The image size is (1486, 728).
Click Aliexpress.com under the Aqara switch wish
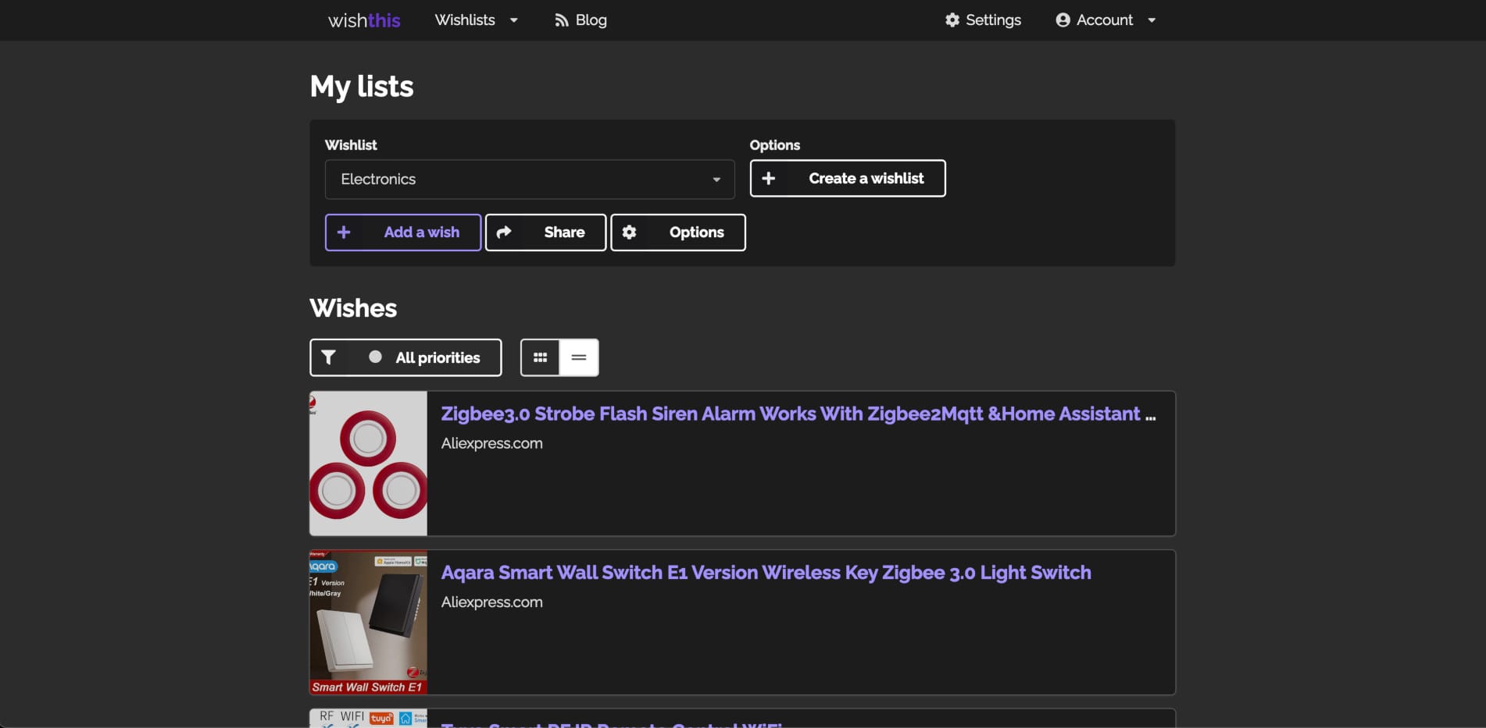(492, 602)
